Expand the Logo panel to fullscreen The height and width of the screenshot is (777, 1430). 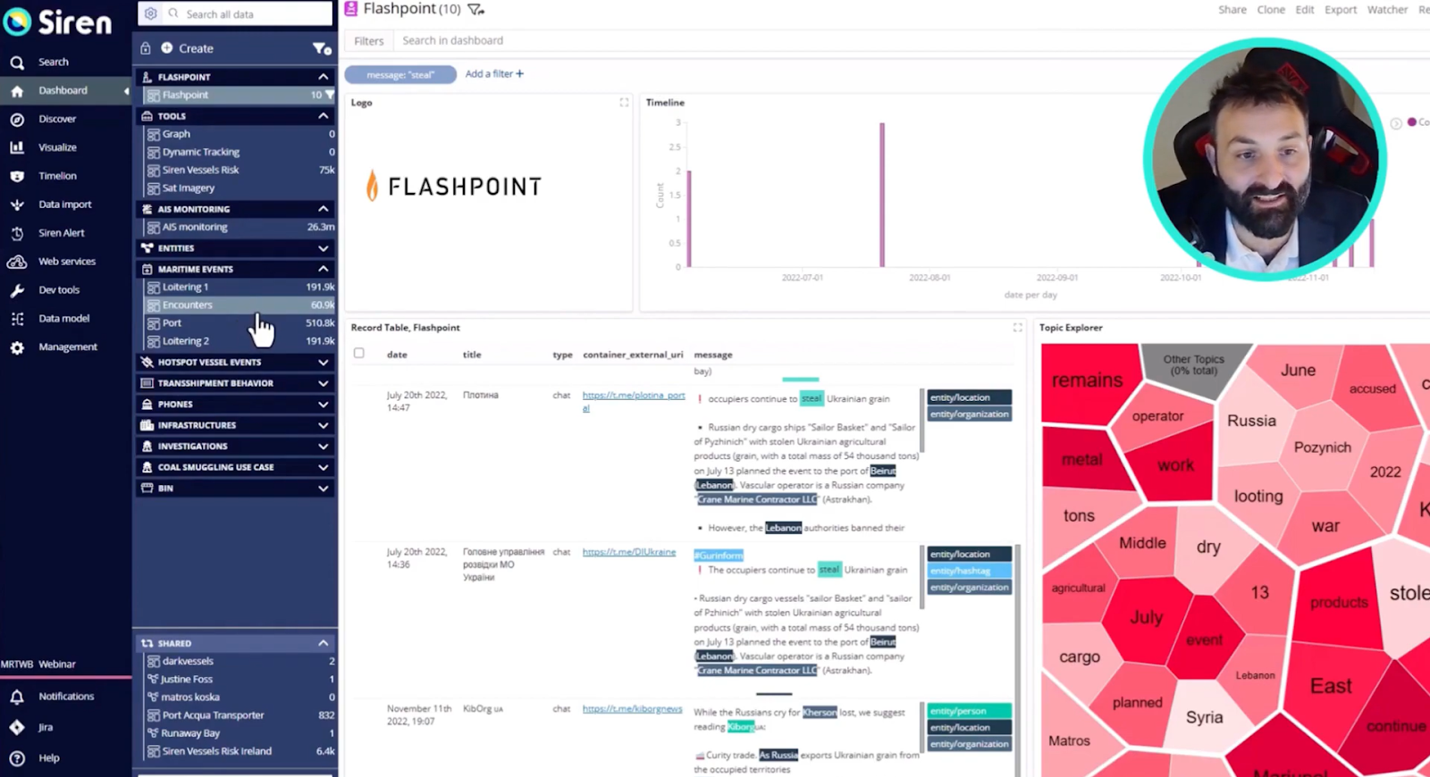pyautogui.click(x=624, y=103)
